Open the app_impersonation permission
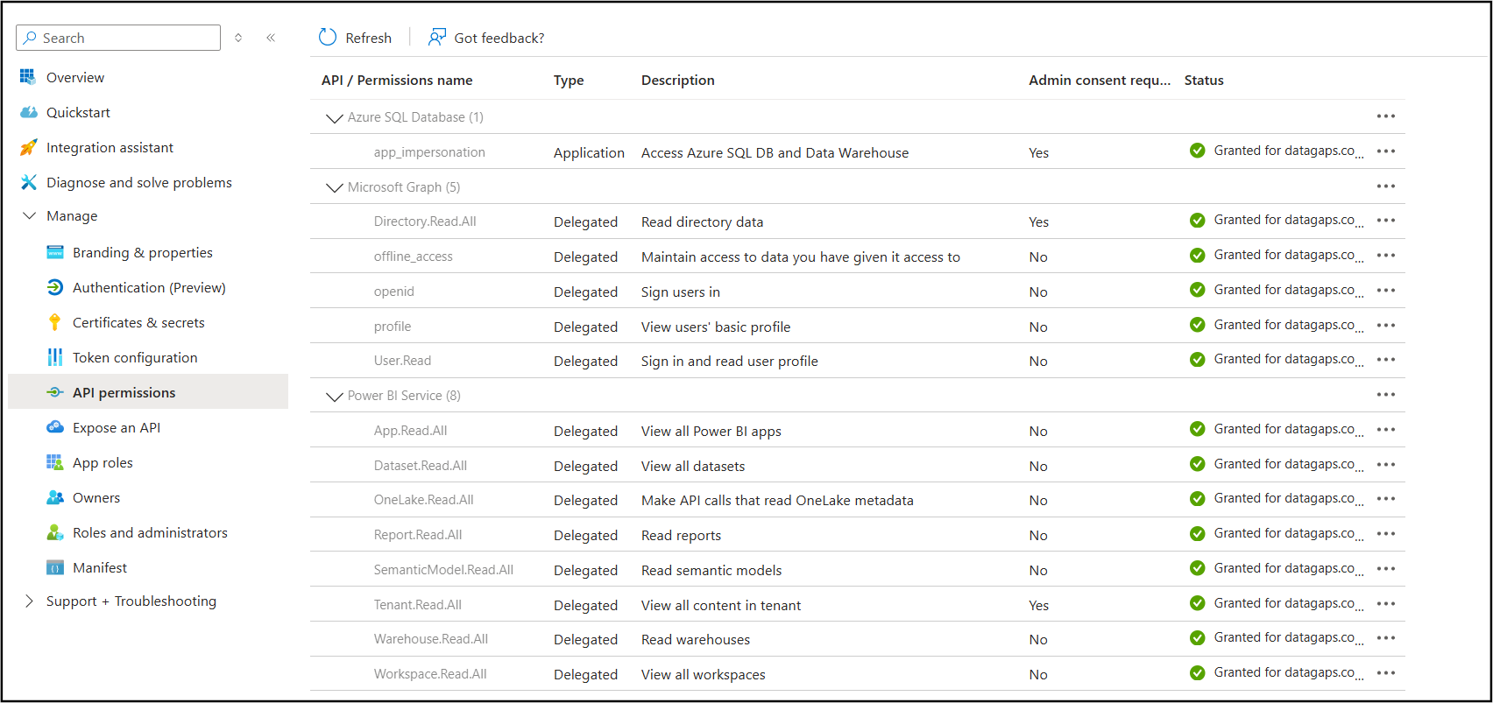 tap(429, 152)
